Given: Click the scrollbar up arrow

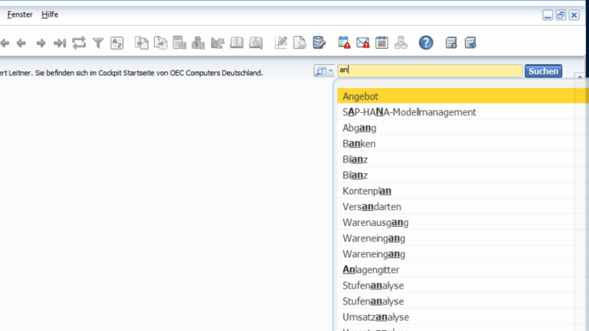Looking at the screenshot, I should (x=580, y=77).
